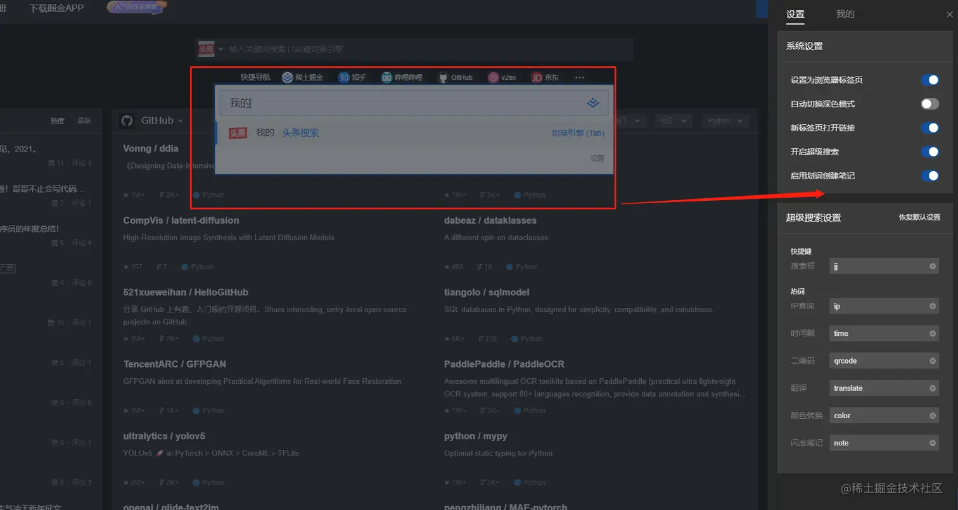Click the top 输入关键词搜索 search bar

tap(414, 49)
